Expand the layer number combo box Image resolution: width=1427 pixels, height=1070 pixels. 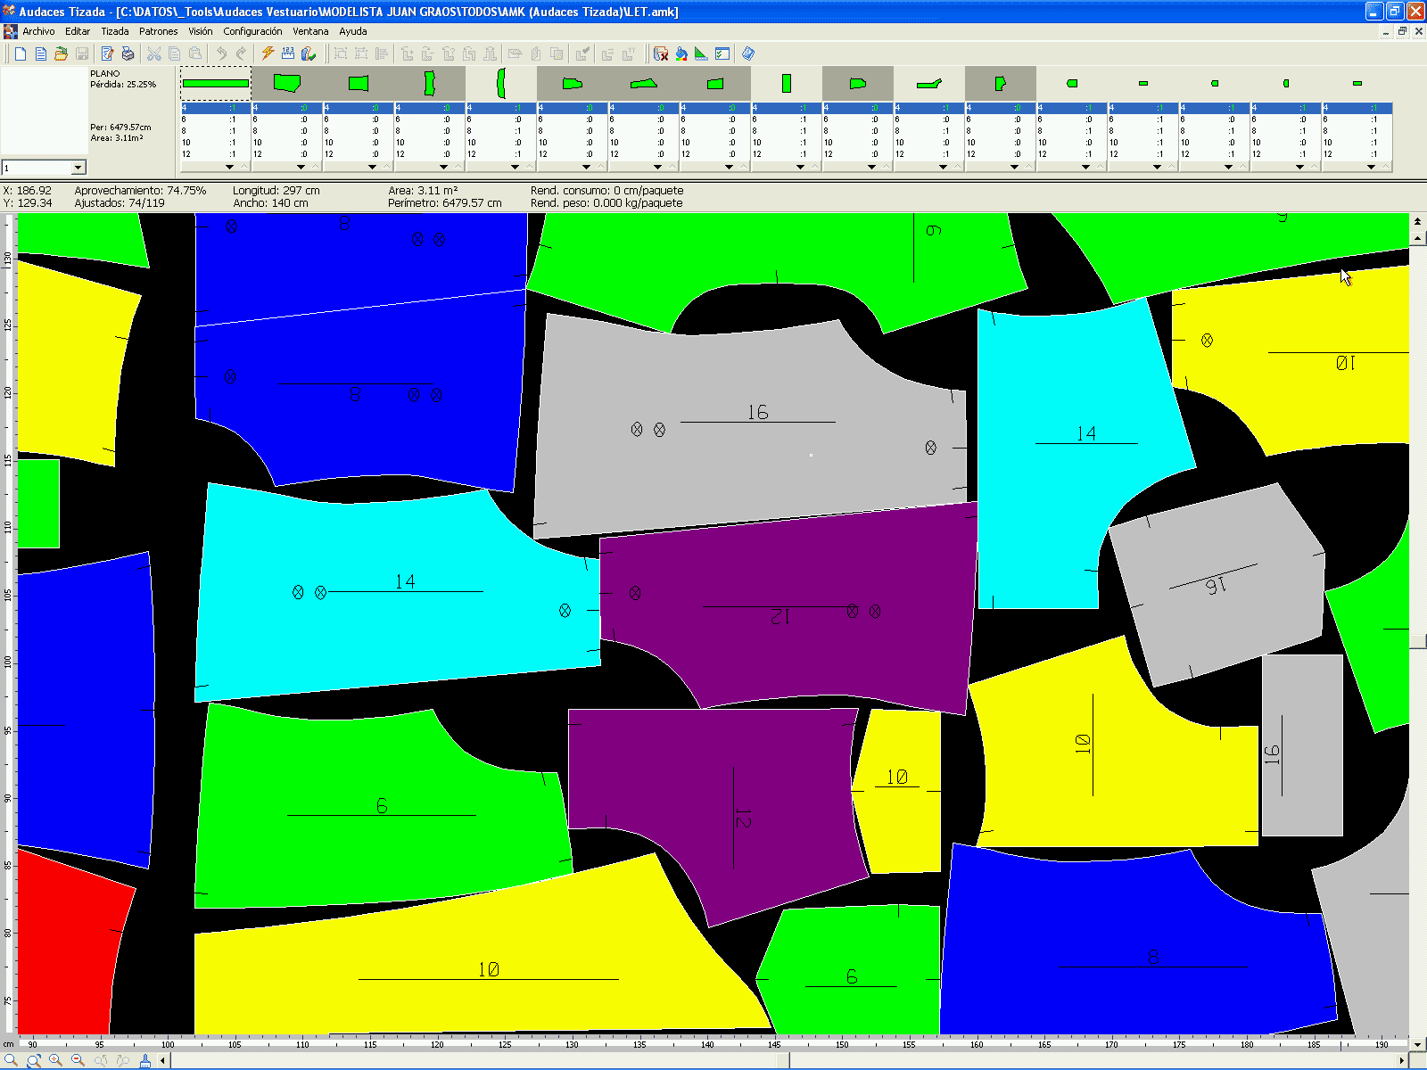click(78, 168)
